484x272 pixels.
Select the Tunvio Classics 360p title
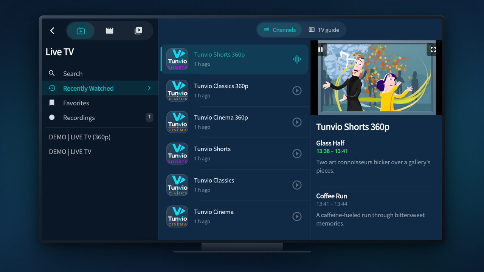[x=221, y=86]
